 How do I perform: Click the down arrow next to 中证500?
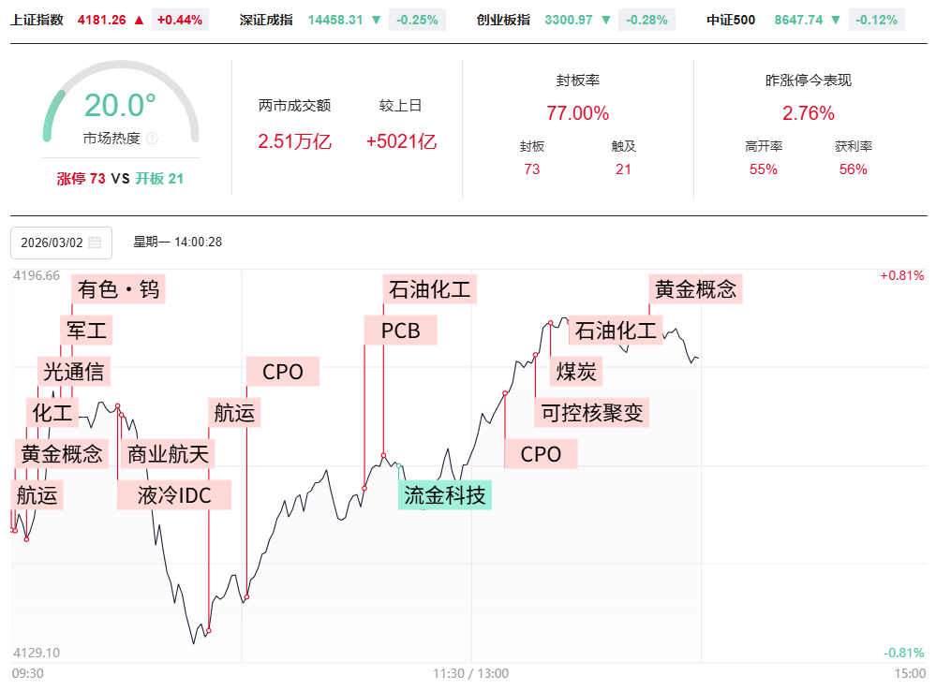(836, 20)
